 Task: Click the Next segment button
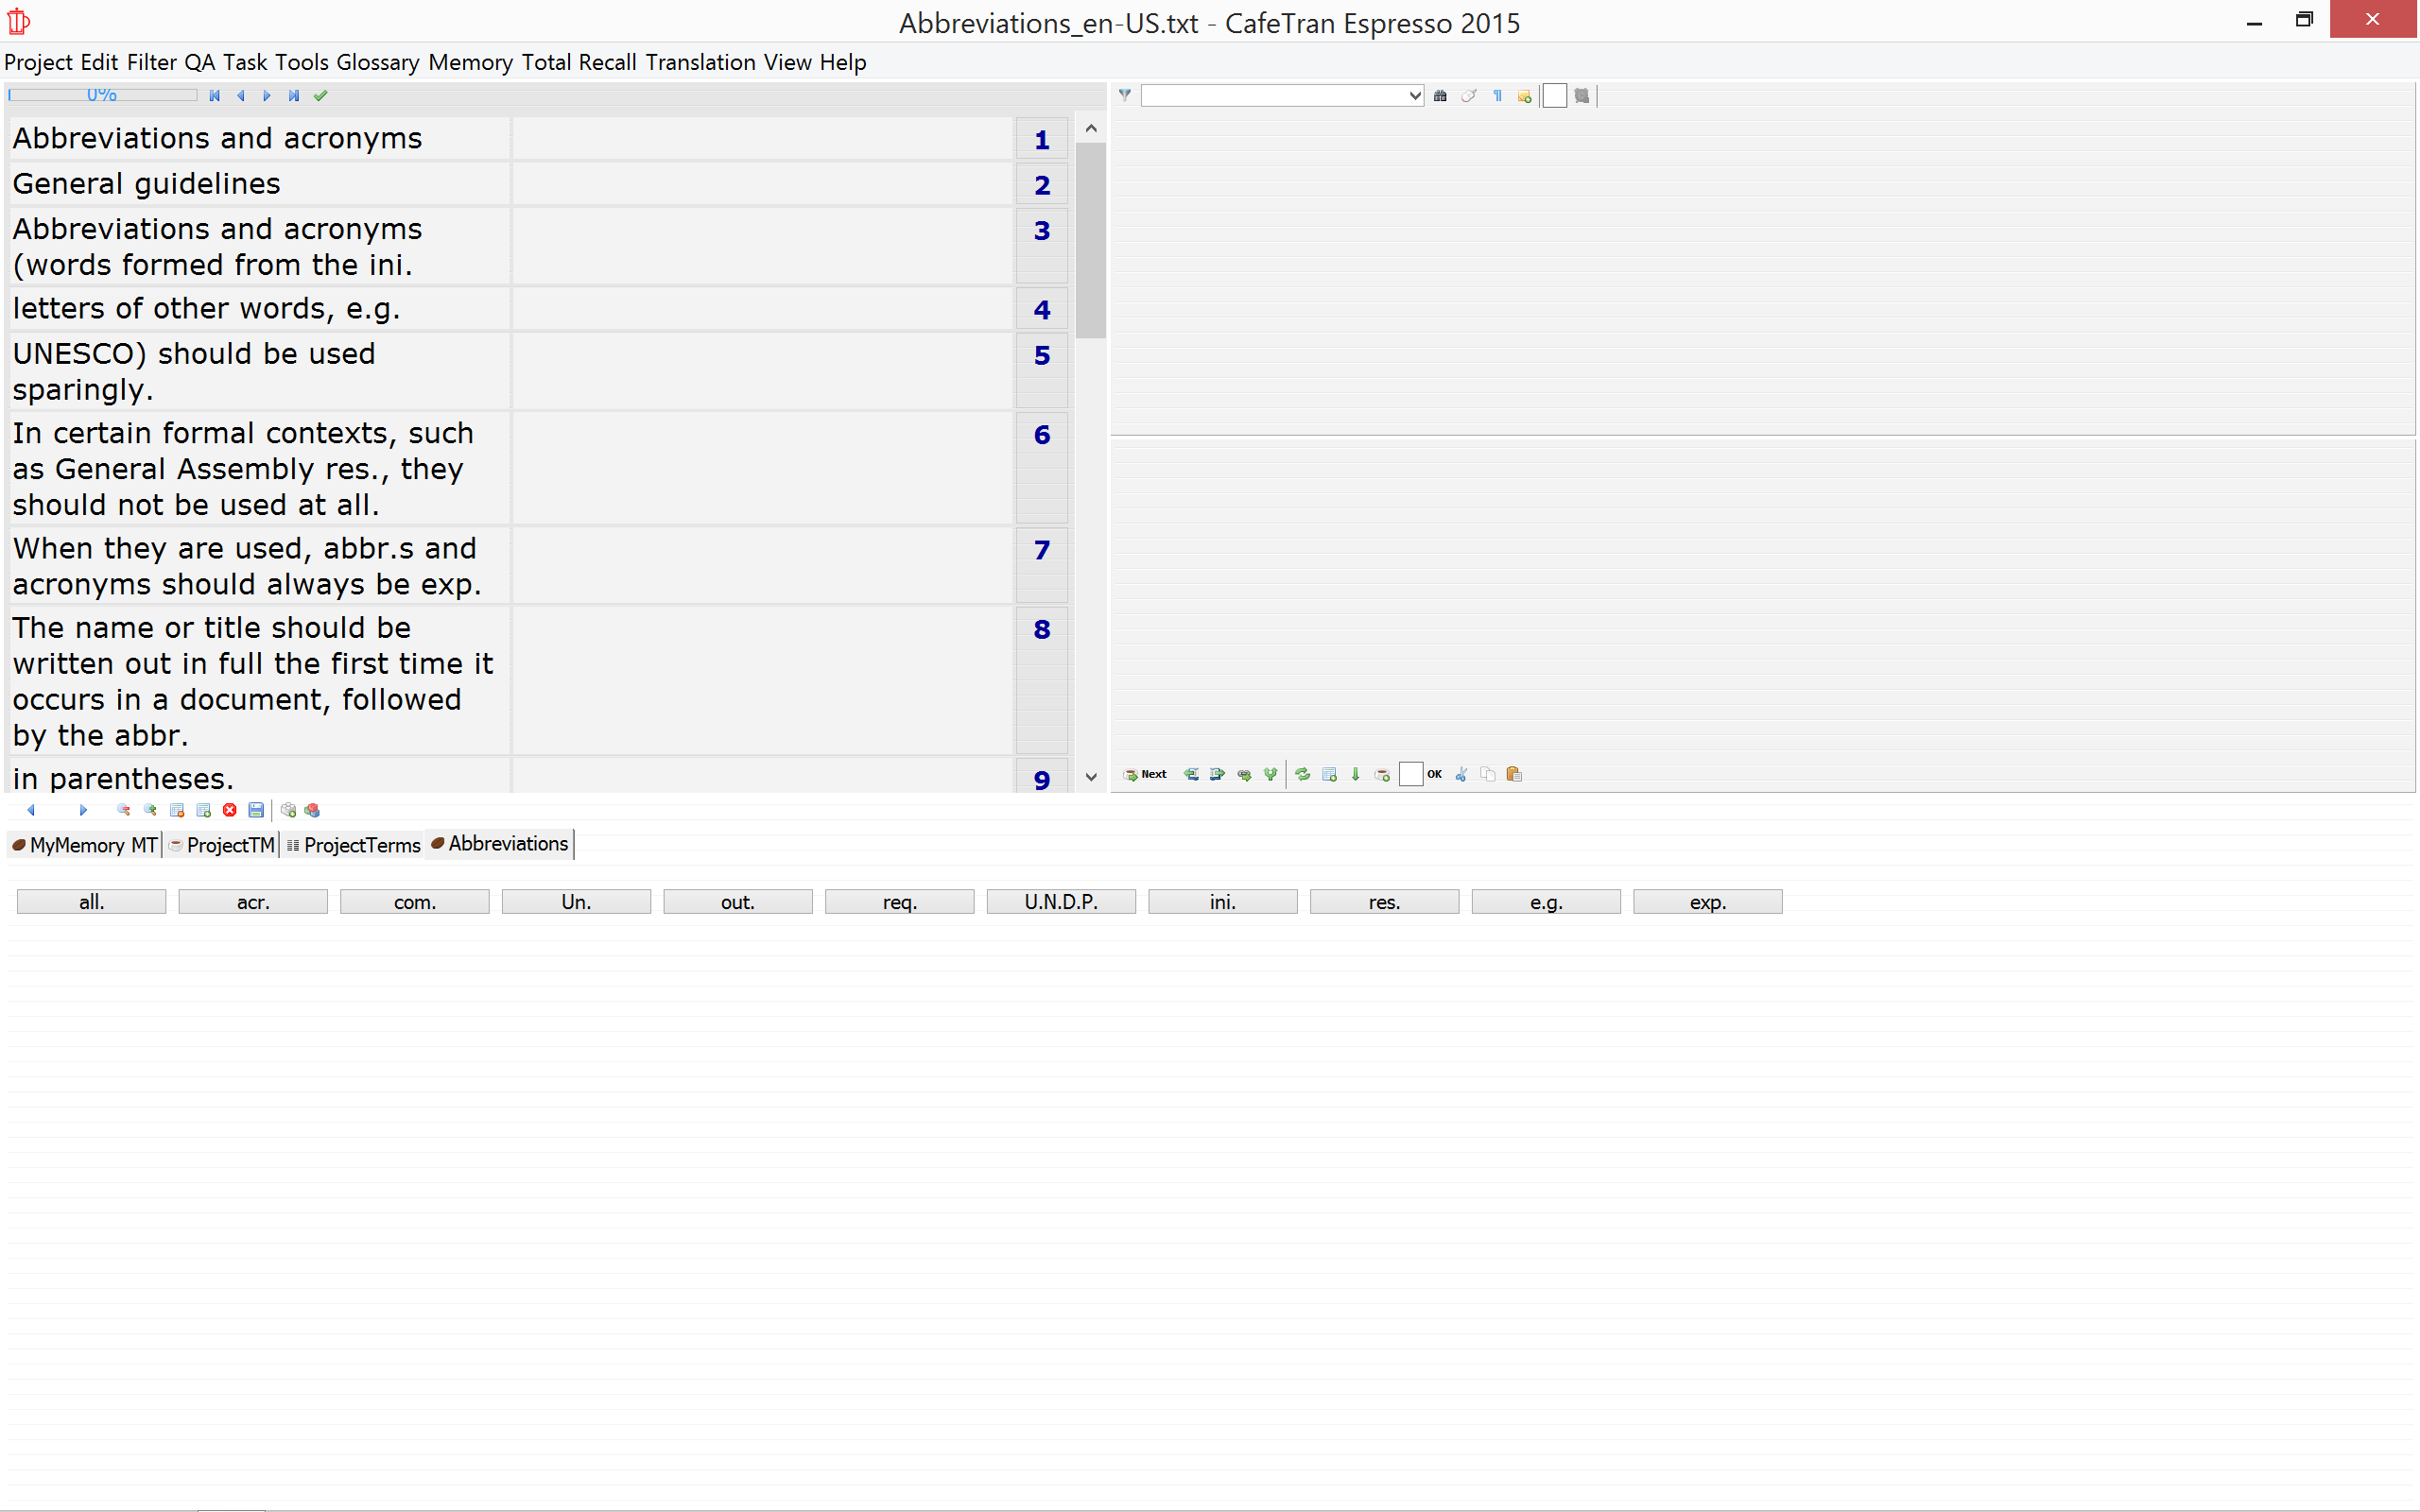pos(1145,774)
